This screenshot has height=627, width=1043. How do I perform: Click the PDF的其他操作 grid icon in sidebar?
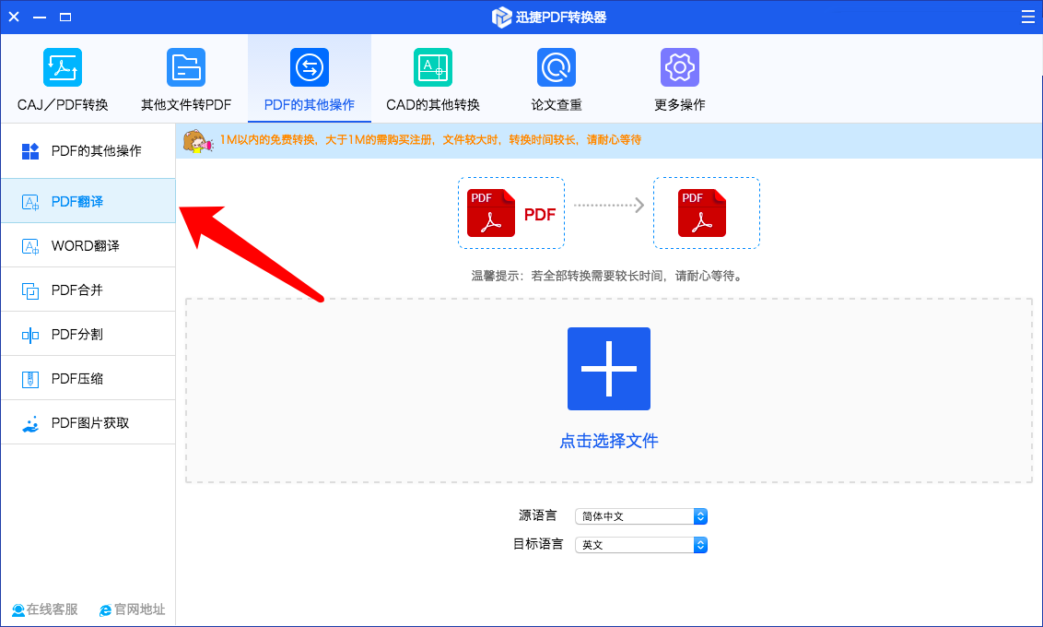[x=29, y=151]
